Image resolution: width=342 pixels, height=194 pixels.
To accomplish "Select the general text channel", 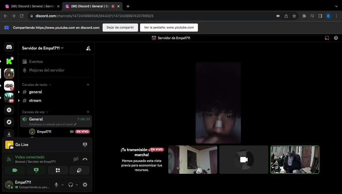I will click(56, 92).
